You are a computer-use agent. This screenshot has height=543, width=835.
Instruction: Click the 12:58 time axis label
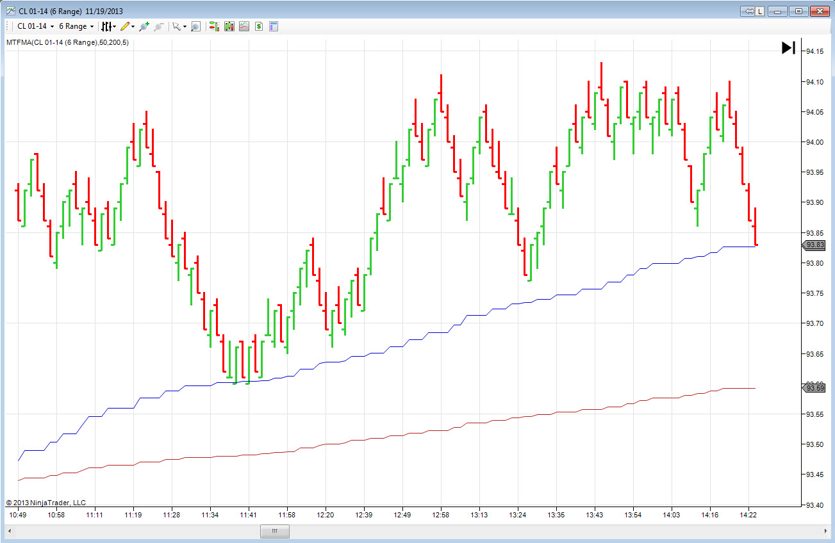pyautogui.click(x=441, y=515)
